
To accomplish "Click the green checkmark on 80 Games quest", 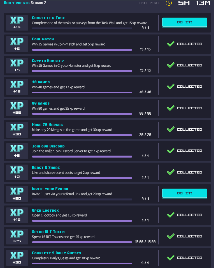I will click(171, 108).
